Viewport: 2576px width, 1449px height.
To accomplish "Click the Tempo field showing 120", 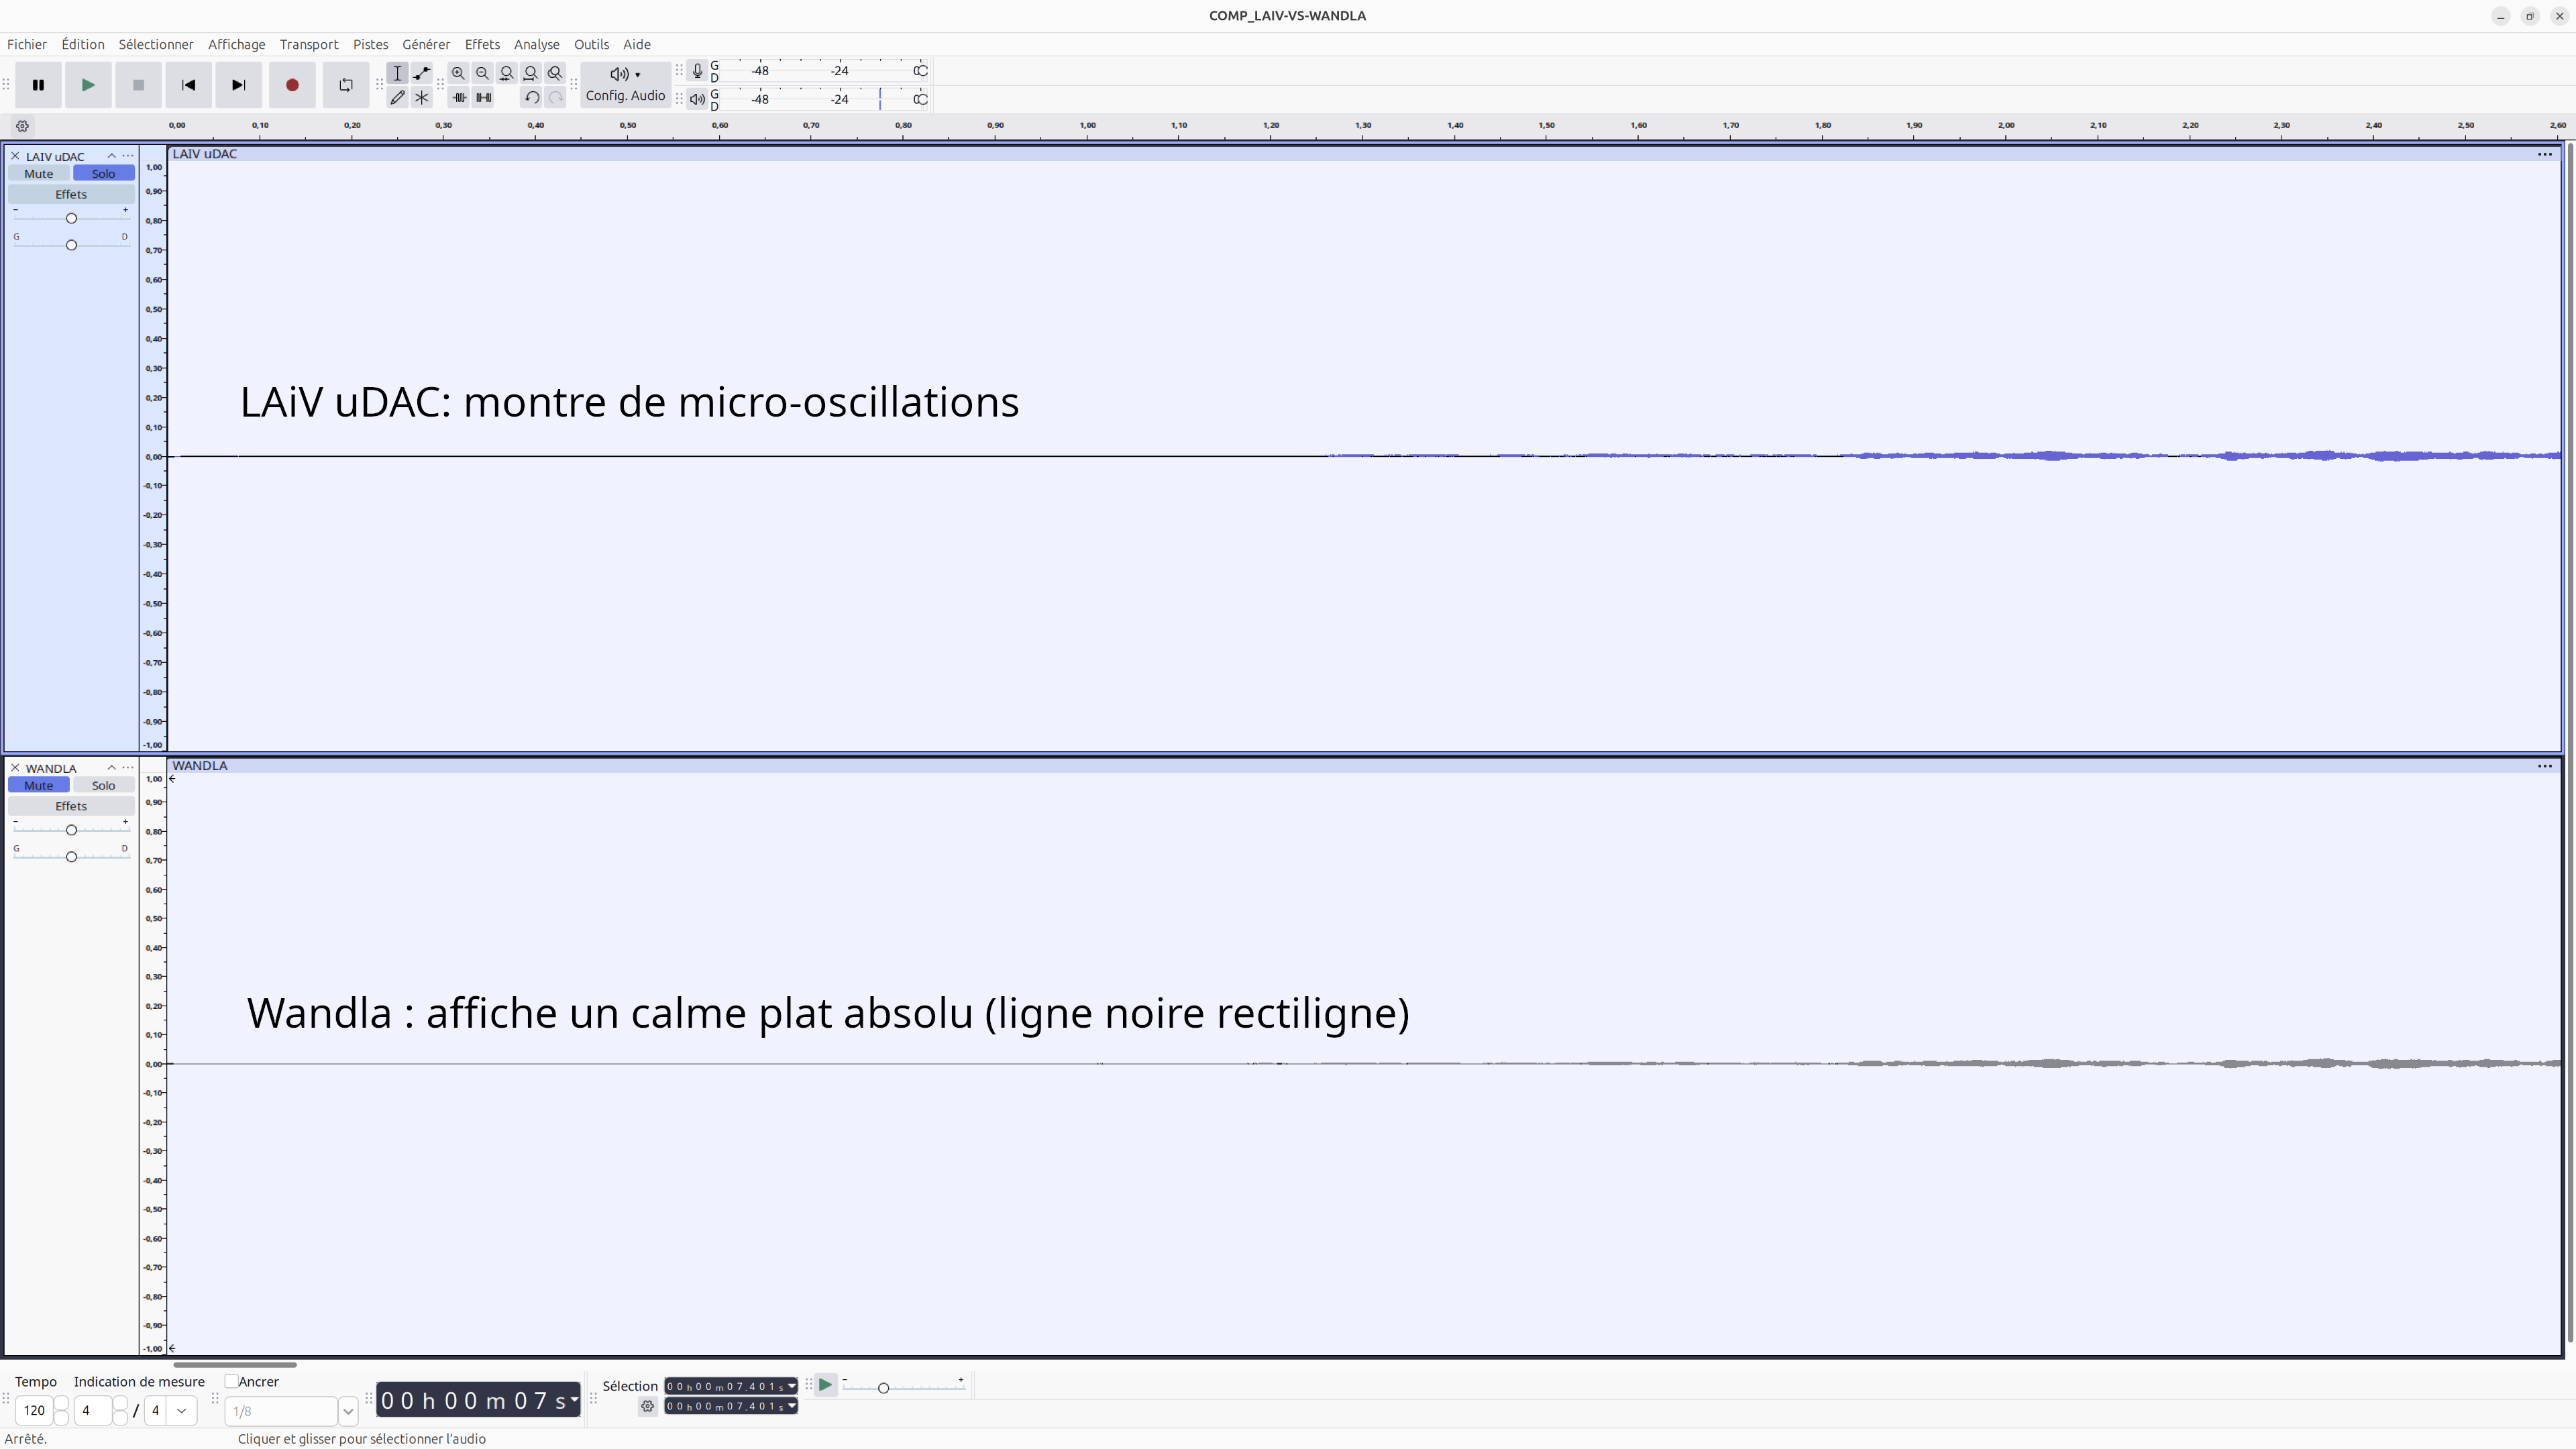I will point(34,1411).
